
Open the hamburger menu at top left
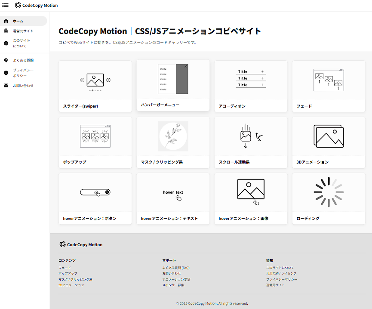[x=6, y=5]
